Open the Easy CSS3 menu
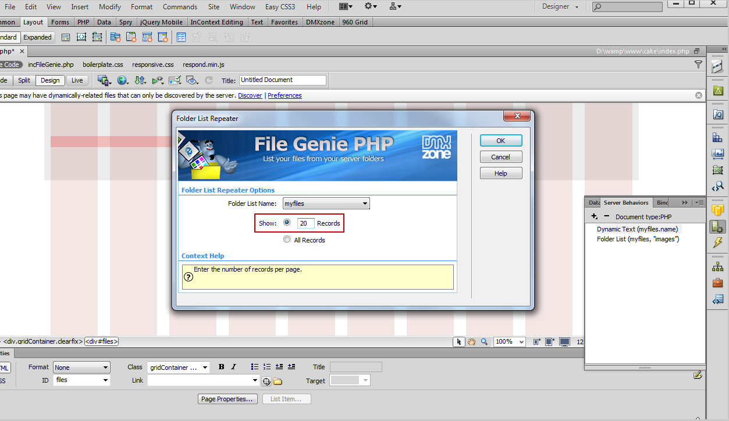Image resolution: width=729 pixels, height=421 pixels. tap(280, 7)
